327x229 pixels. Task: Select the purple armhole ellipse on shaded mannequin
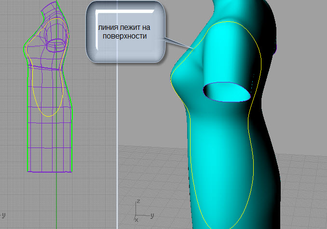point(227,92)
